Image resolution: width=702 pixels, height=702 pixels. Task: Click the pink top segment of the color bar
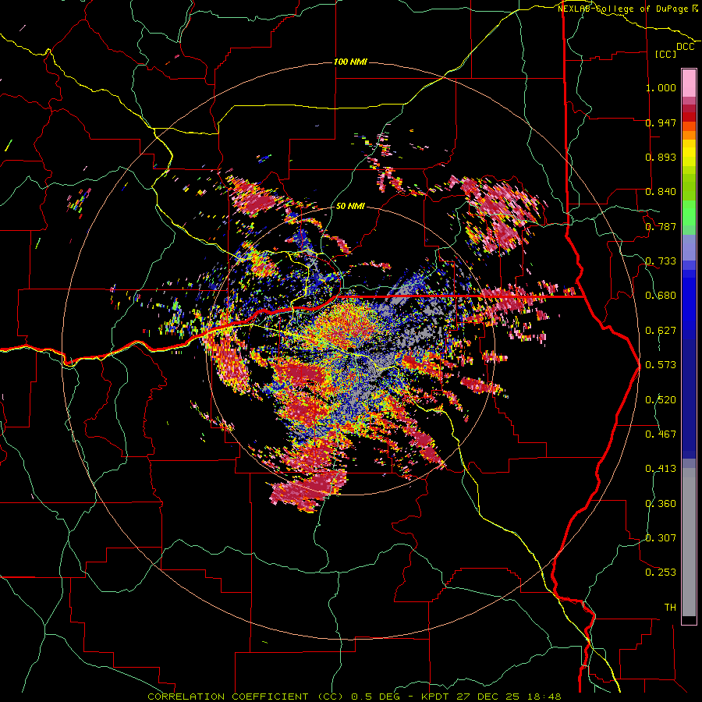click(689, 83)
